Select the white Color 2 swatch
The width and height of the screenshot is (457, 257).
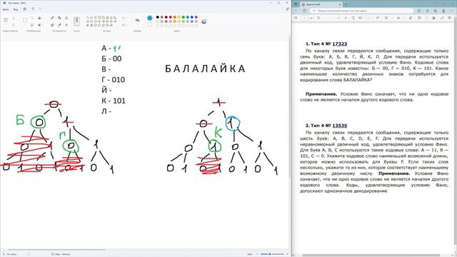point(150,25)
